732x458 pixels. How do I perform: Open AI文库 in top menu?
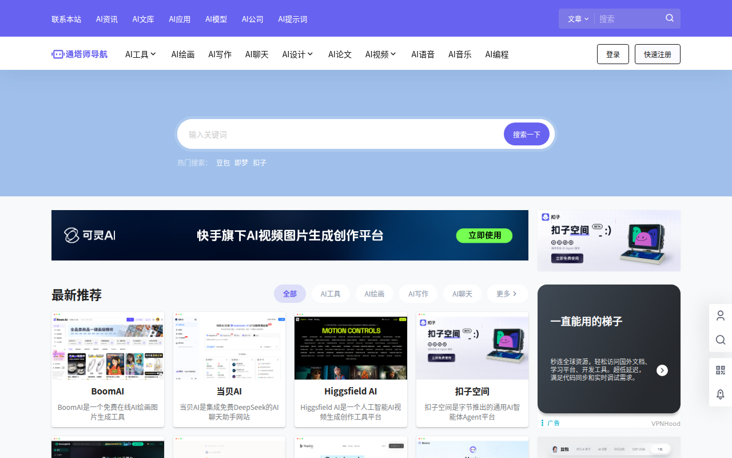144,19
